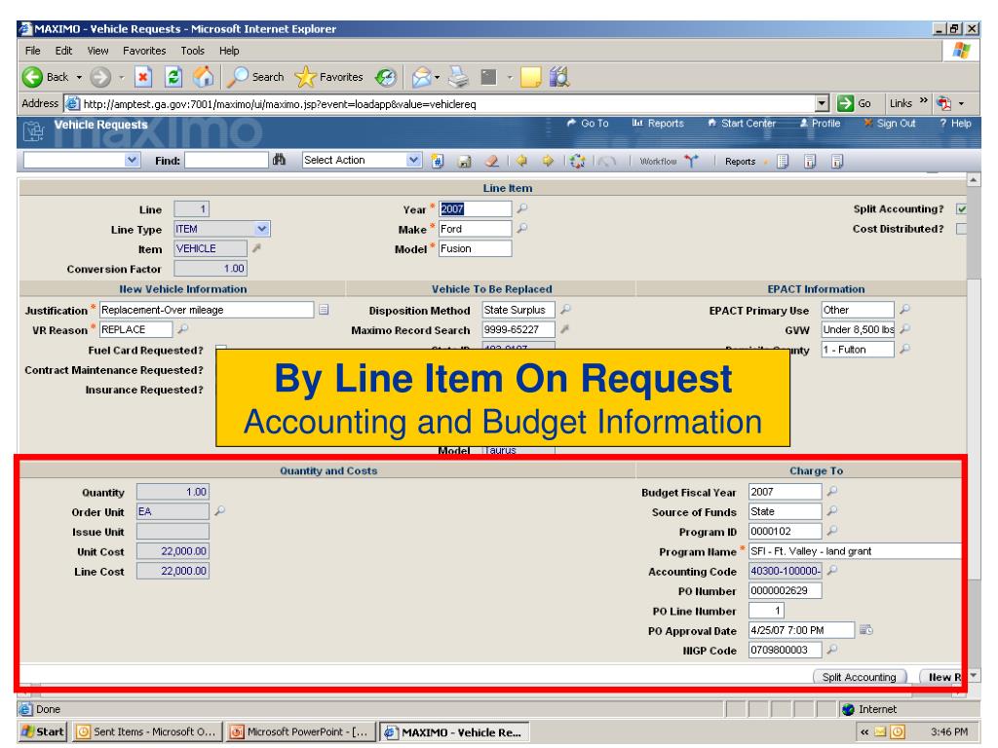This screenshot has width=998, height=748.
Task: Open the Reports link in Maximo header
Action: pyautogui.click(x=658, y=124)
